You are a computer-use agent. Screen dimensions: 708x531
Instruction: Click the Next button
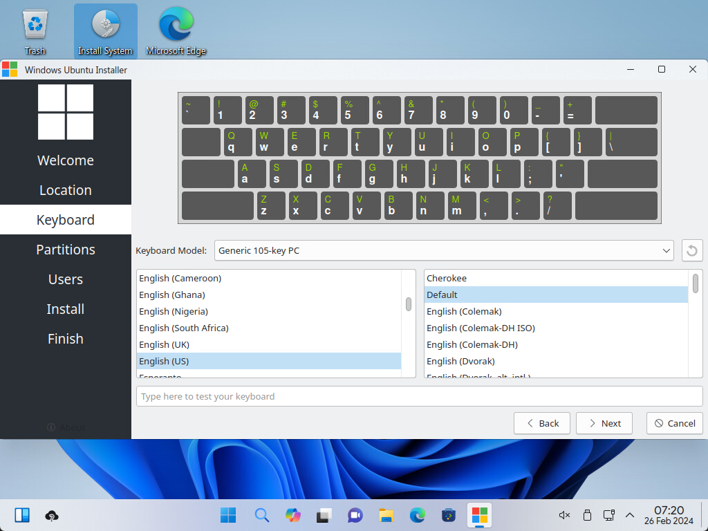point(604,423)
